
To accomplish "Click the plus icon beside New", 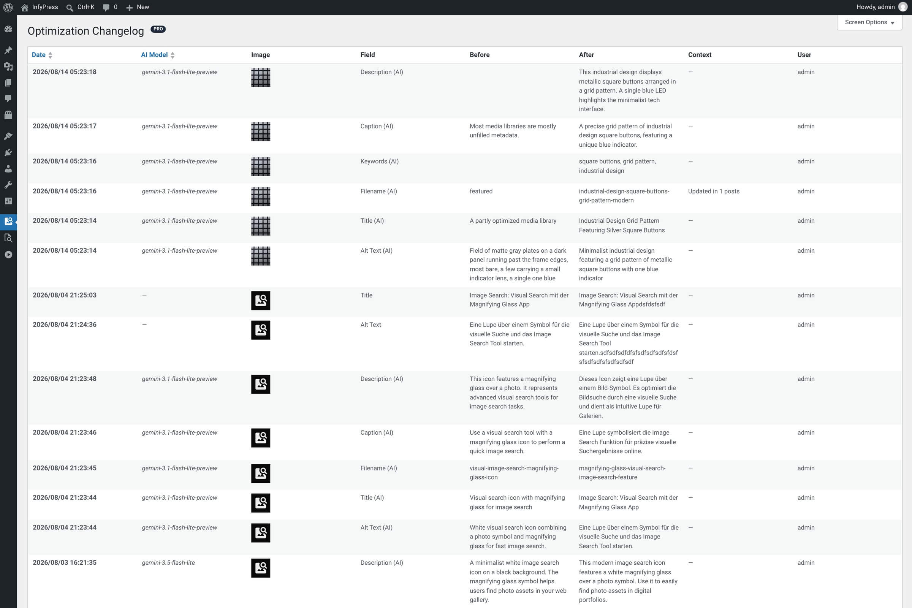I will coord(130,7).
